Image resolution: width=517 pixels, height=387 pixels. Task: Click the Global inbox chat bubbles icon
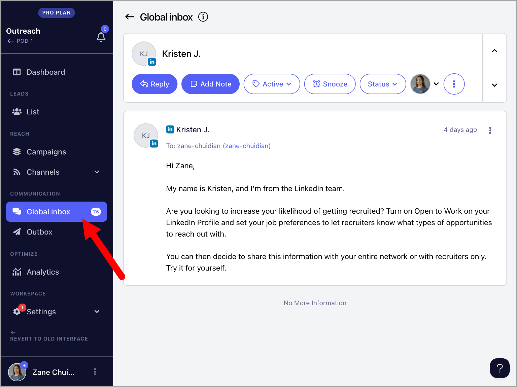pos(17,211)
